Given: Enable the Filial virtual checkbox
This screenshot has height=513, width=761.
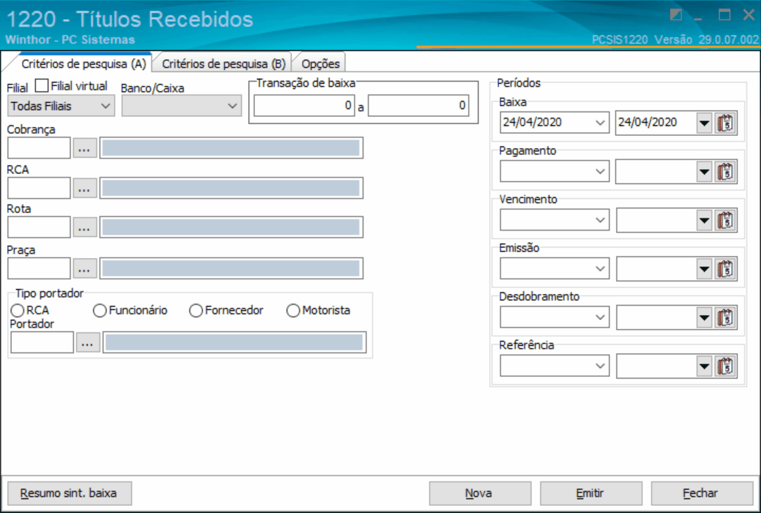Looking at the screenshot, I should tap(42, 86).
